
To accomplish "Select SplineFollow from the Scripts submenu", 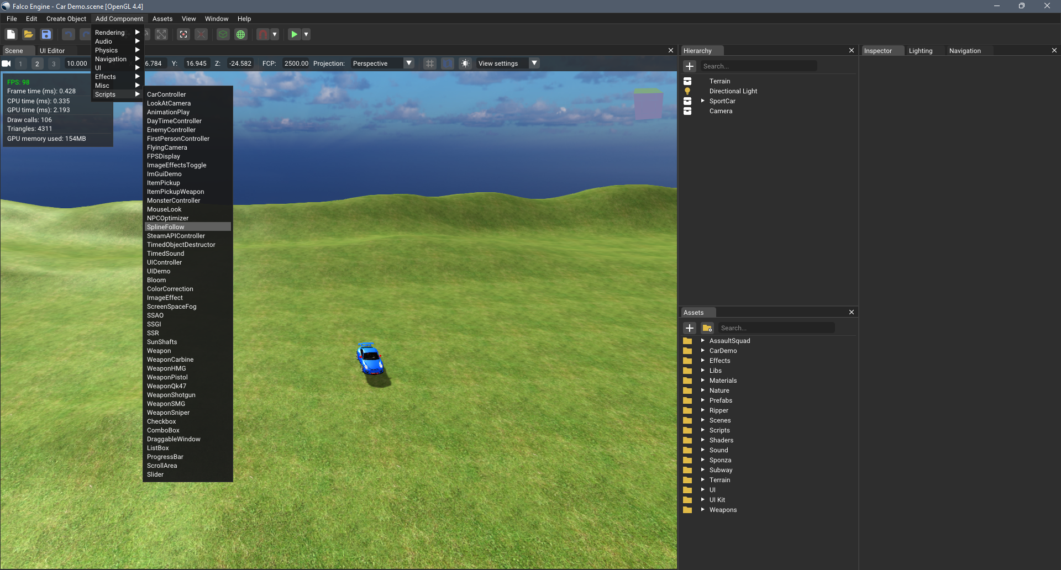I will pyautogui.click(x=166, y=227).
